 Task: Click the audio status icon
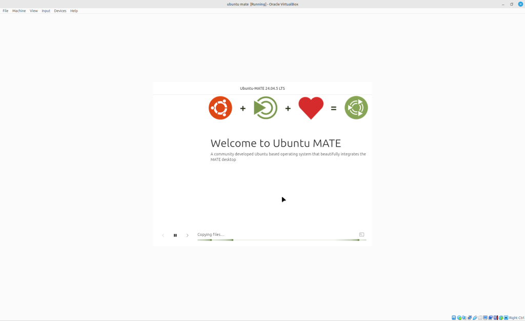(x=465, y=317)
